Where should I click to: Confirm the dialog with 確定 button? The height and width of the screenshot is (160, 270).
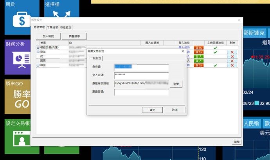(152, 110)
